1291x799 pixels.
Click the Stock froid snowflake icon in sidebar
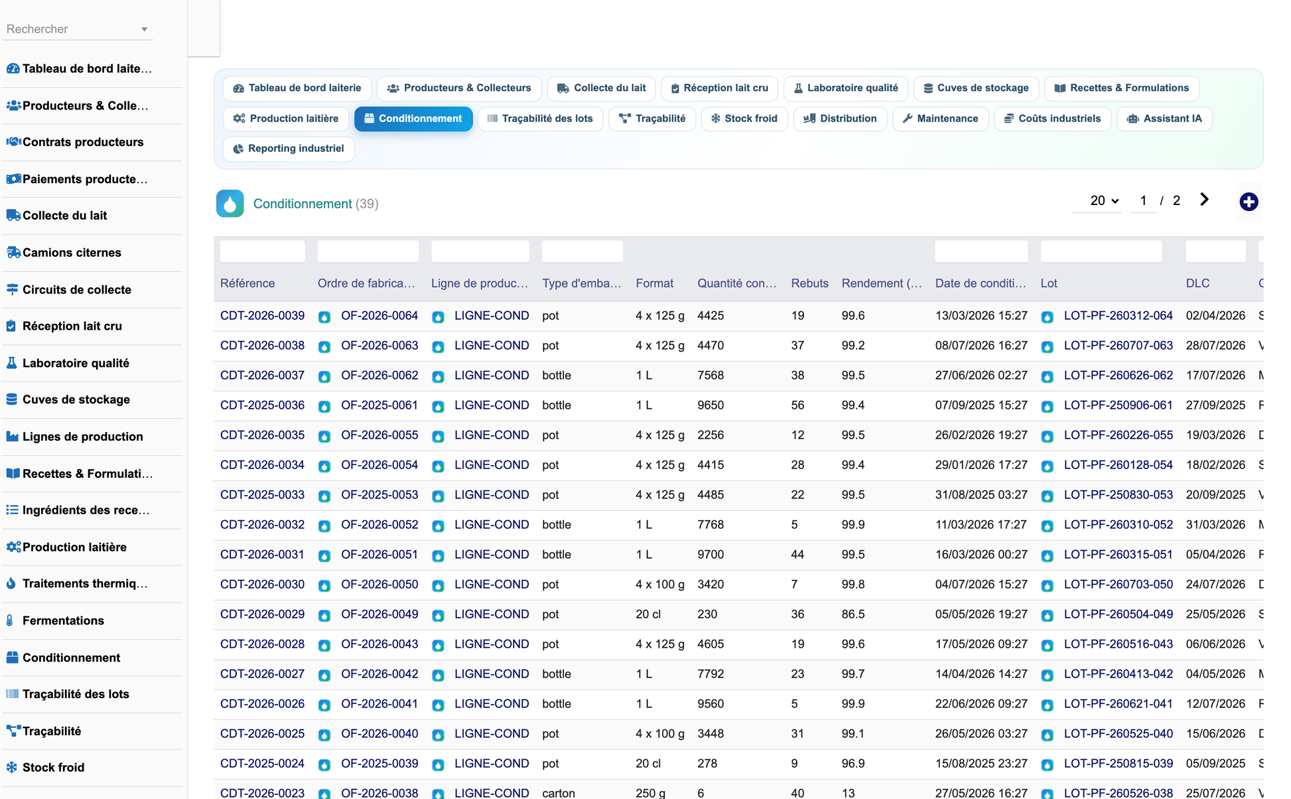pyautogui.click(x=11, y=768)
